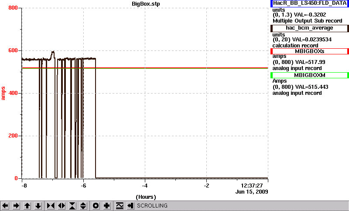The image size is (349, 211).
Task: Pan the plot left with the left arrow
Action: [x=5, y=206]
